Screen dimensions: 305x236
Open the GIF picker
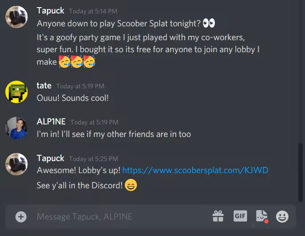coord(240,216)
